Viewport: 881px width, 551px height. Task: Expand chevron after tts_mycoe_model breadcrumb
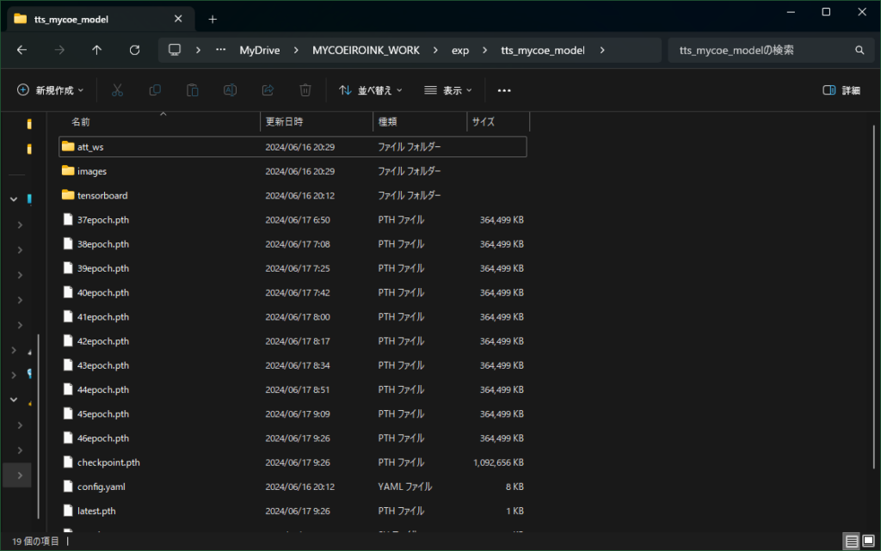coord(602,50)
